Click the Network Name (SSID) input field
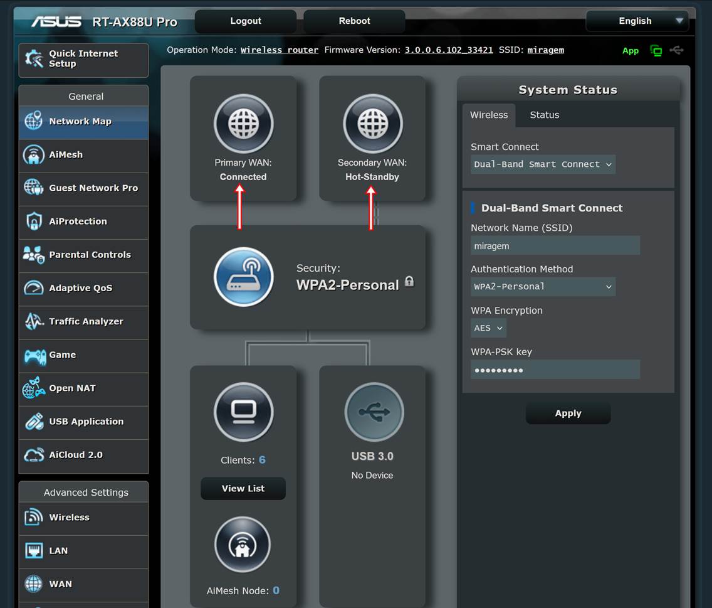 coord(555,246)
